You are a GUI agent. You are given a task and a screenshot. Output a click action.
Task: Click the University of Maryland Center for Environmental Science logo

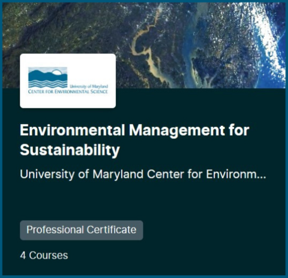[x=68, y=81]
